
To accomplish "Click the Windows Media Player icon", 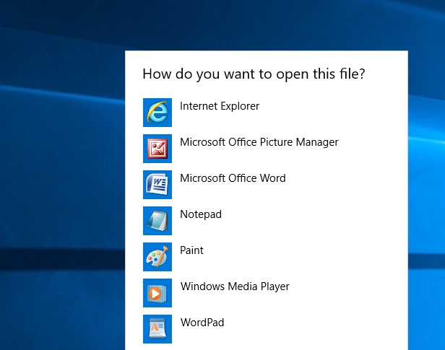I will coord(157,293).
